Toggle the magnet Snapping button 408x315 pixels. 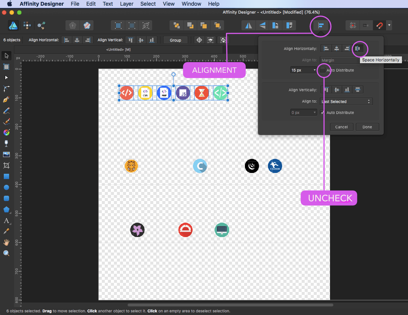(379, 26)
